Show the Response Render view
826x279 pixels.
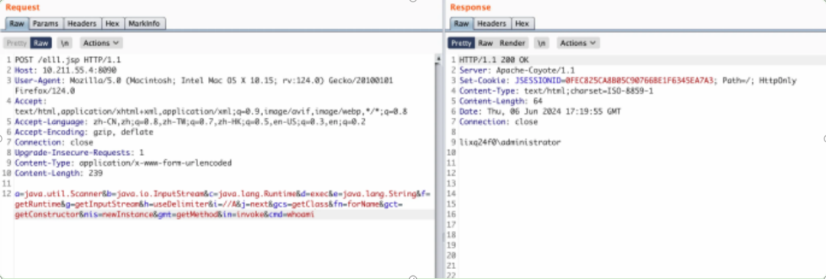tap(512, 43)
